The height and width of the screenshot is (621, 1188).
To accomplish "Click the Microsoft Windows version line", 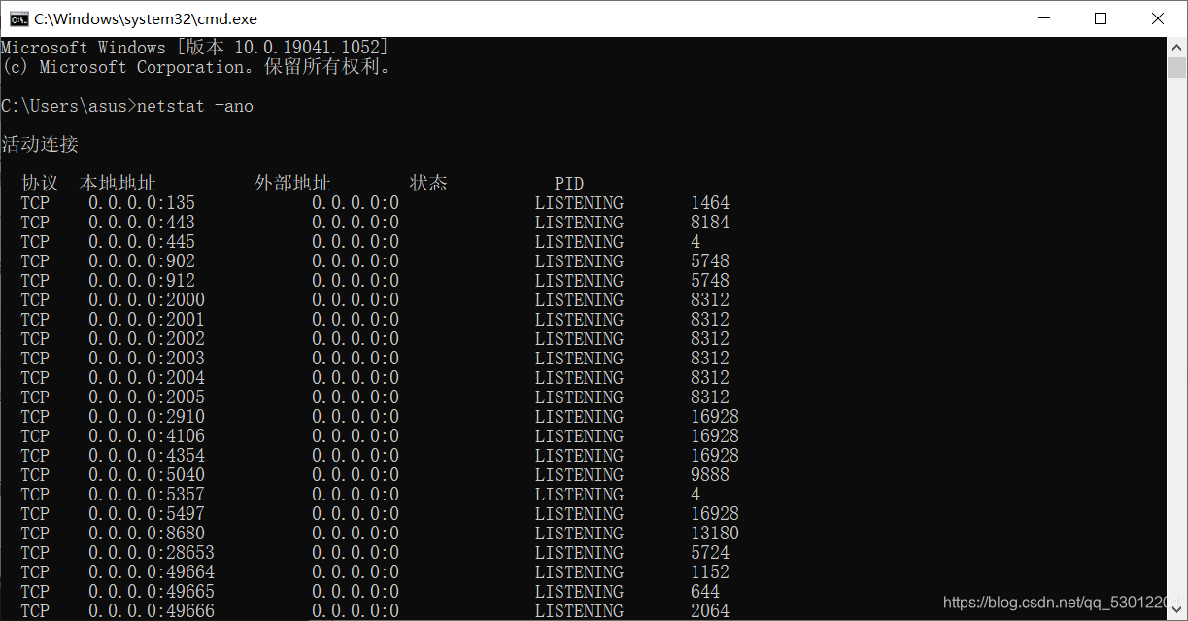I will click(195, 48).
